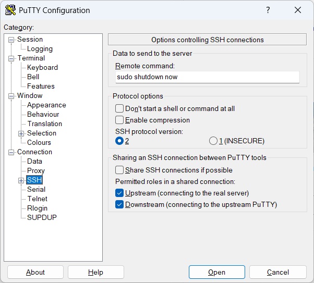Select Proxy in the category tree
Screen dimensions: 314x283
(36, 171)
